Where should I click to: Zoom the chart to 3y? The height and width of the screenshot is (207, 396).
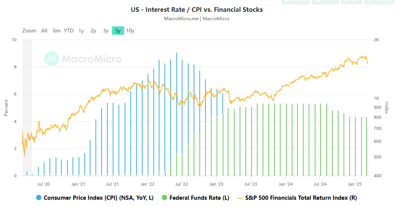(x=106, y=31)
